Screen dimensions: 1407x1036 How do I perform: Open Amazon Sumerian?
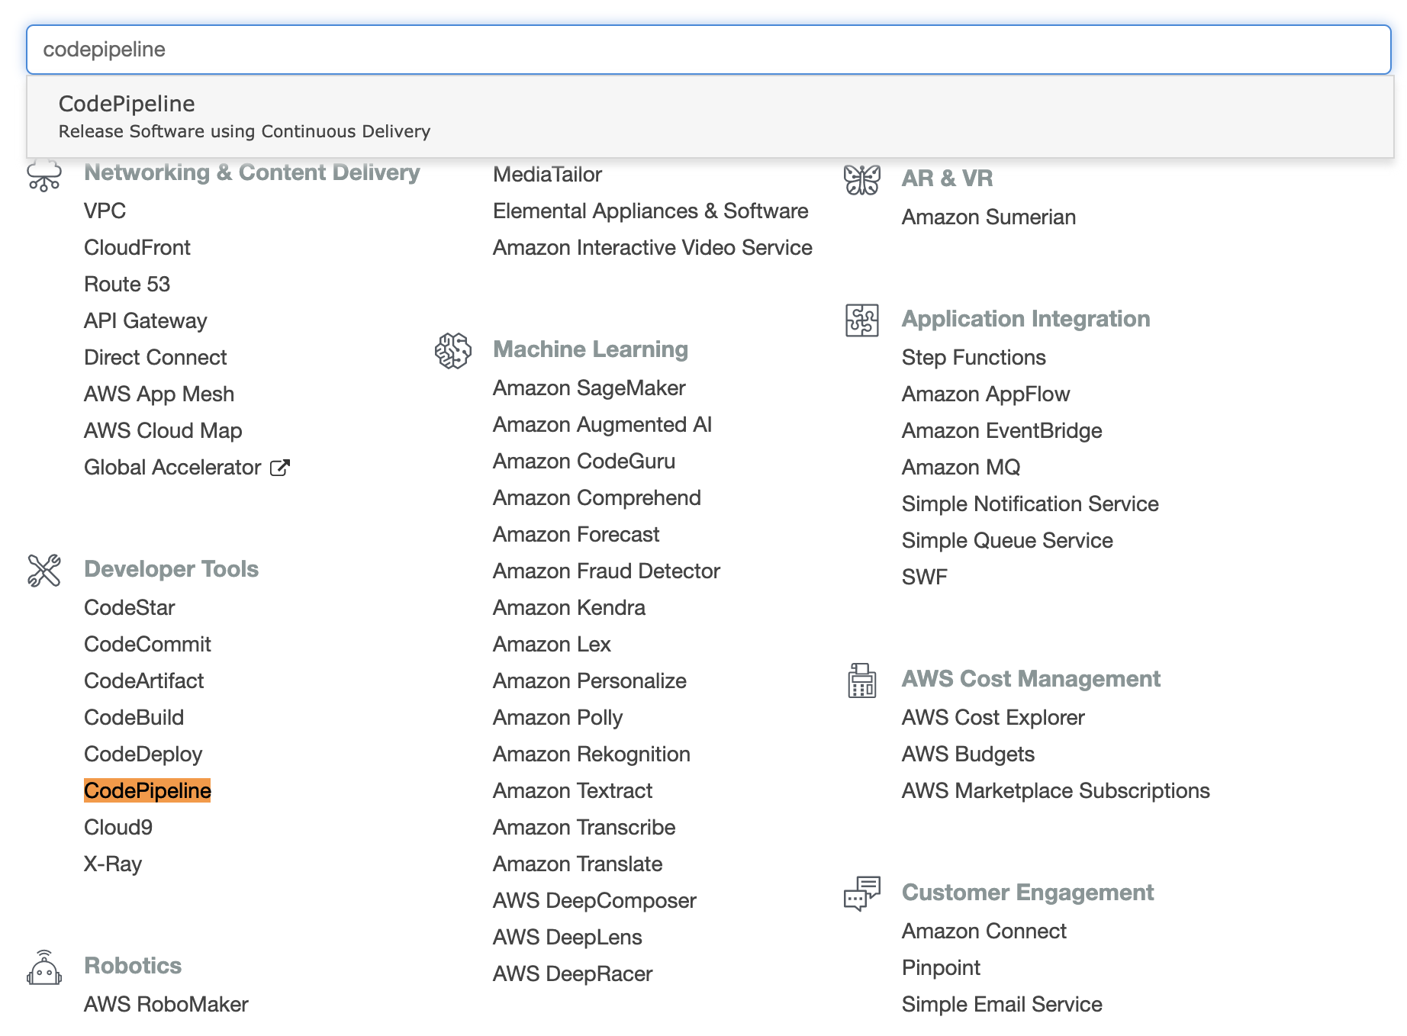(989, 217)
